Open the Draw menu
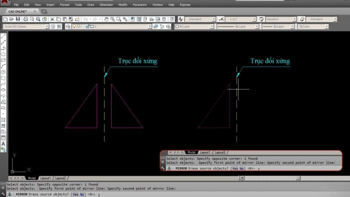Image resolution: width=350 pixels, height=197 pixels. coord(90,4)
